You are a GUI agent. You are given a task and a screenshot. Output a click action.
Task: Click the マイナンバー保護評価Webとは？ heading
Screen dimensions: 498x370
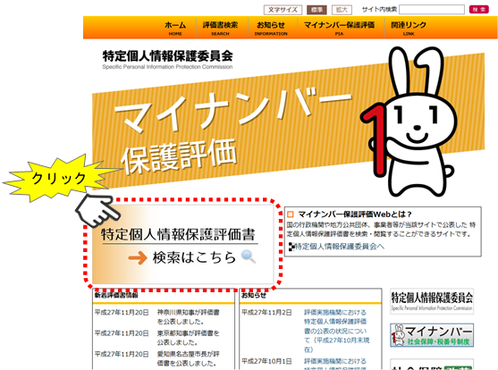(x=354, y=214)
